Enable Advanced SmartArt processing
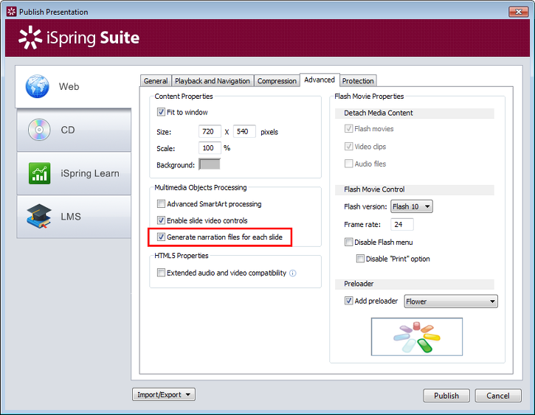 pos(161,203)
